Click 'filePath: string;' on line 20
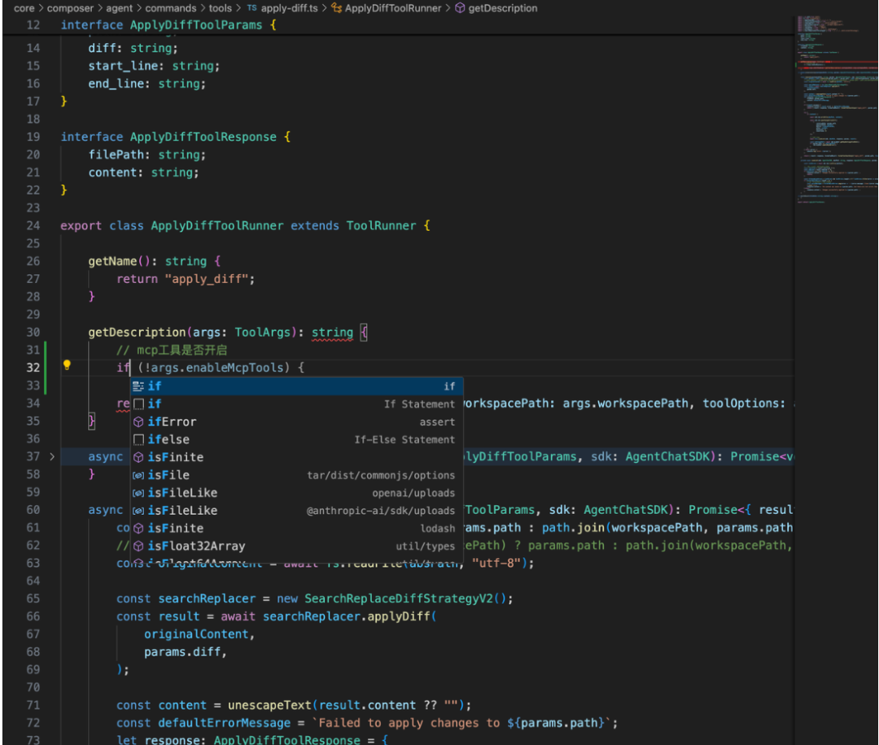This screenshot has width=879, height=745. coord(146,155)
